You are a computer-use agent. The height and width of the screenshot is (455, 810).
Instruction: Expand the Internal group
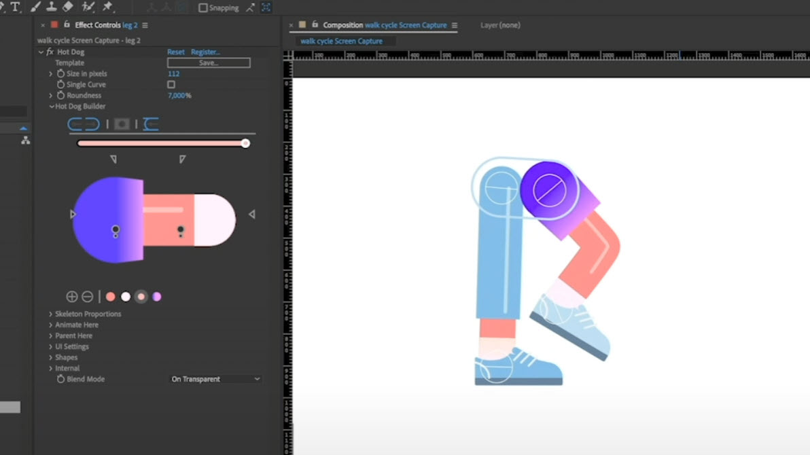(50, 368)
